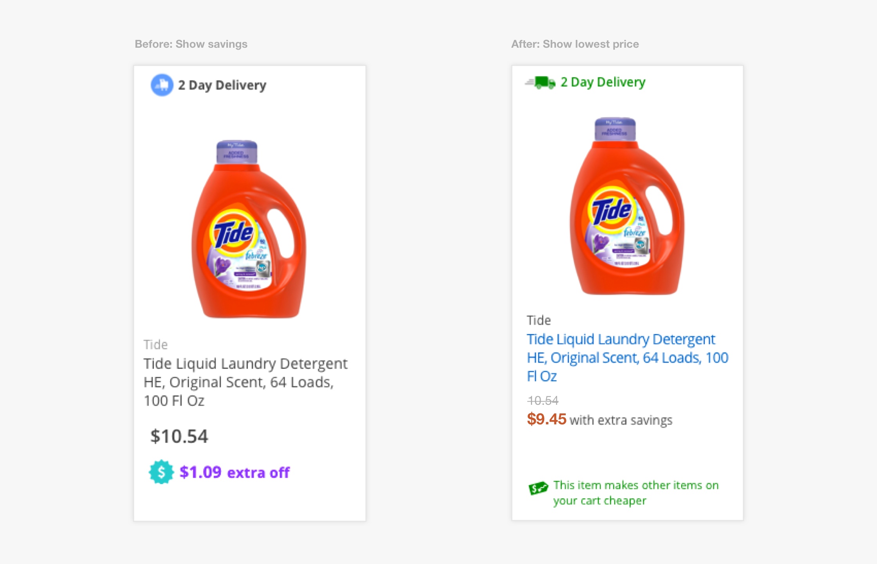Image resolution: width=877 pixels, height=564 pixels.
Task: Click the struck-through 10.54 price
Action: 543,401
